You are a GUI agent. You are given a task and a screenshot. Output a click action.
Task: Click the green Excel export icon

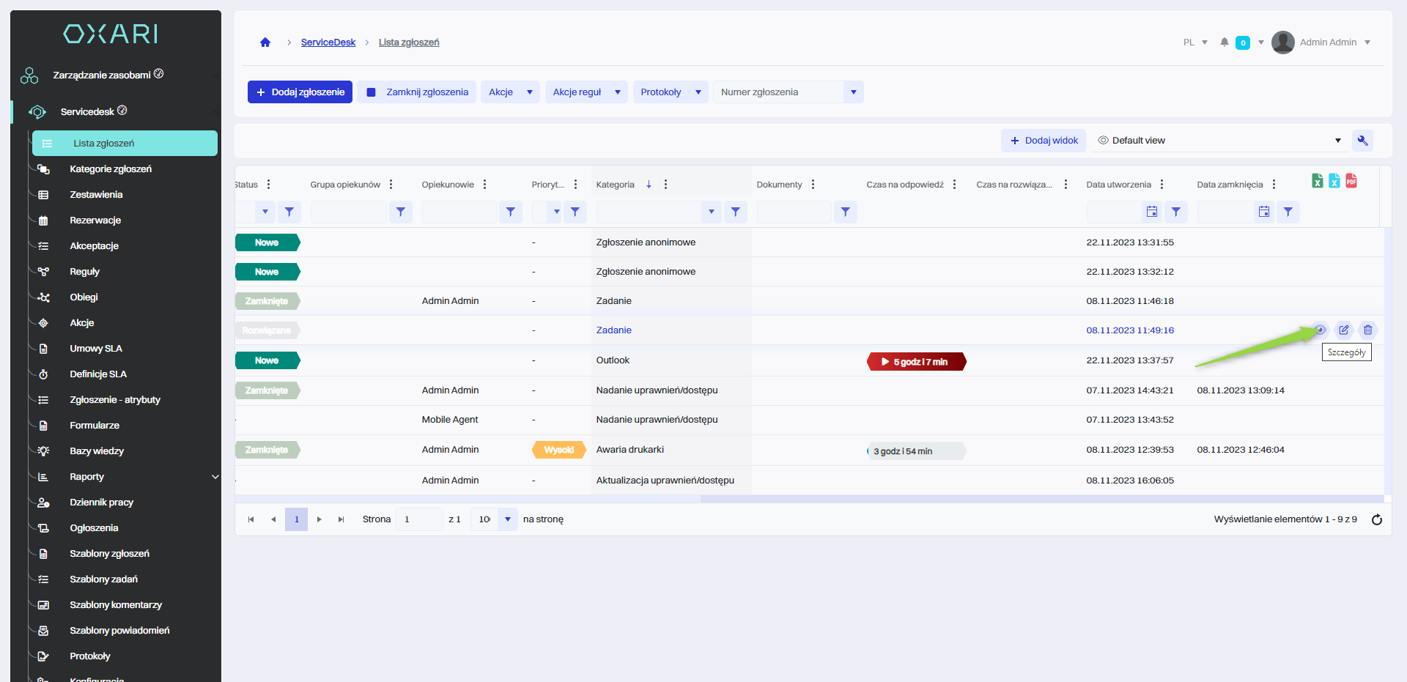coord(1317,181)
